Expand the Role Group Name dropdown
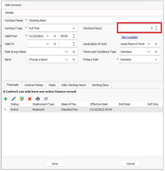Screen dimensions: 165x171 [67, 52]
